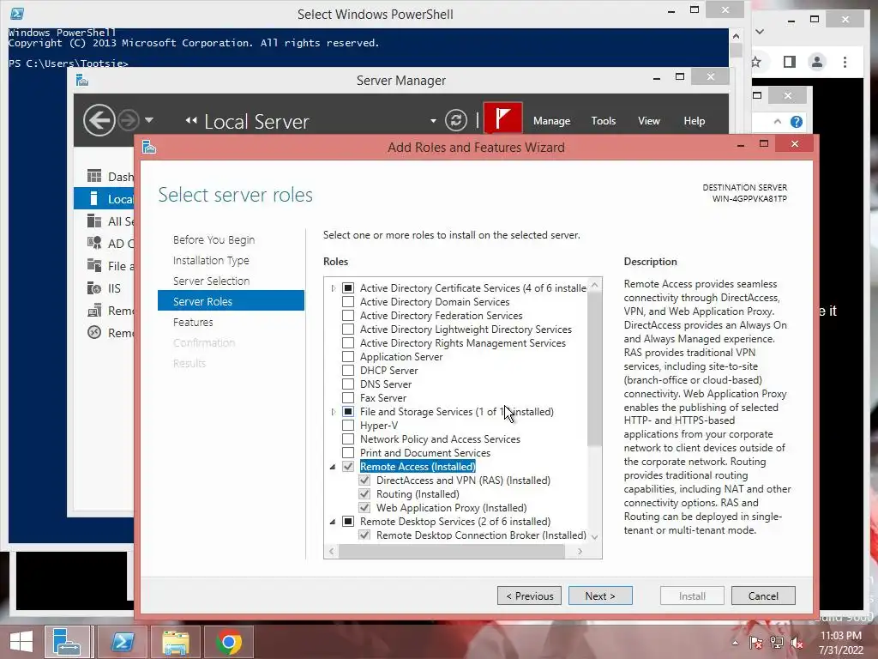Check Active Directory Federation Services
The image size is (878, 659).
[348, 316]
